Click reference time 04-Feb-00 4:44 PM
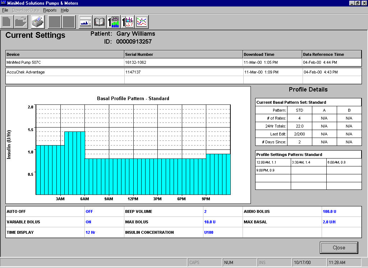The height and width of the screenshot is (268, 368). point(320,62)
